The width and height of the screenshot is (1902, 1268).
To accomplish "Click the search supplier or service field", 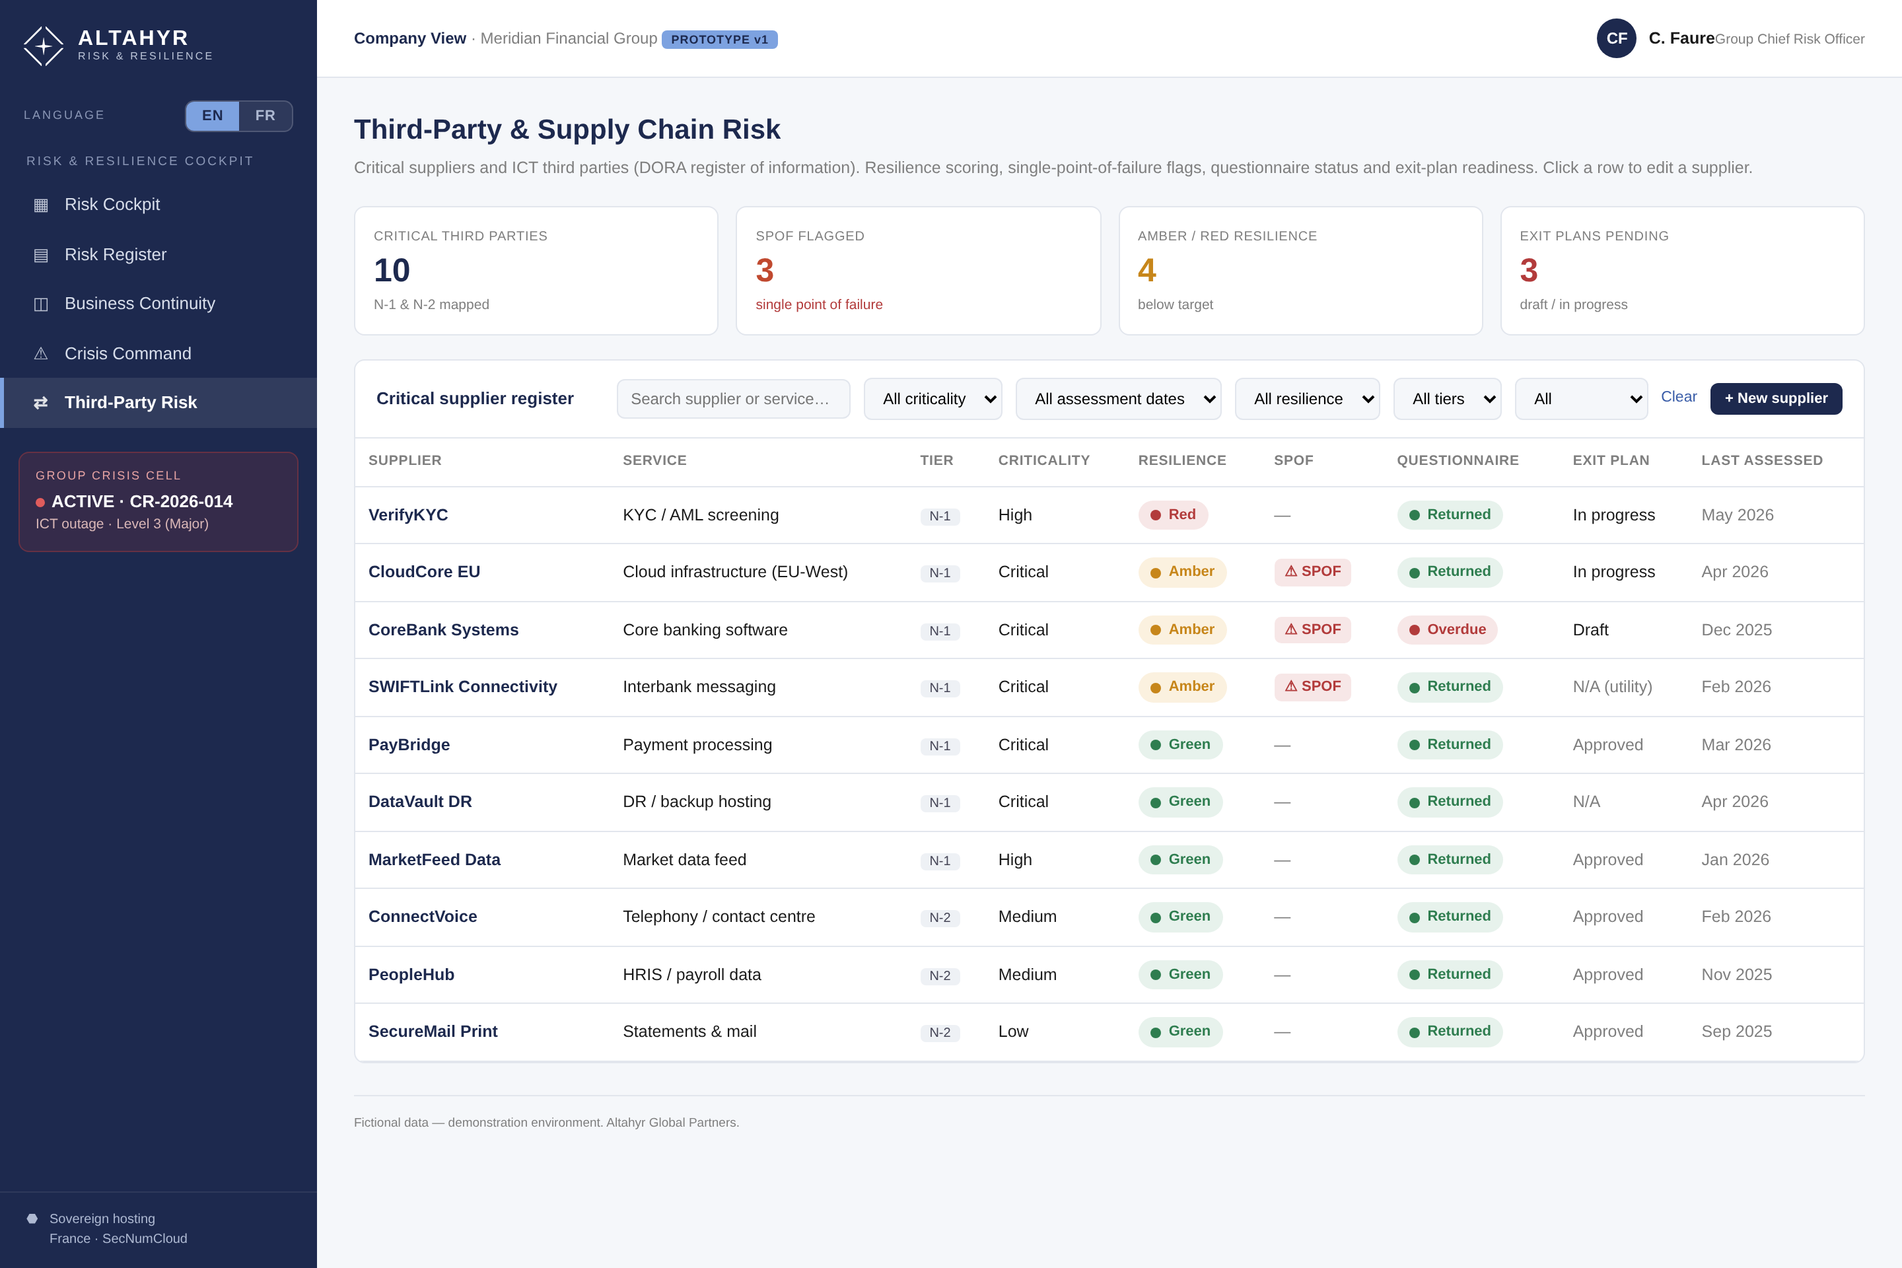I will point(732,399).
